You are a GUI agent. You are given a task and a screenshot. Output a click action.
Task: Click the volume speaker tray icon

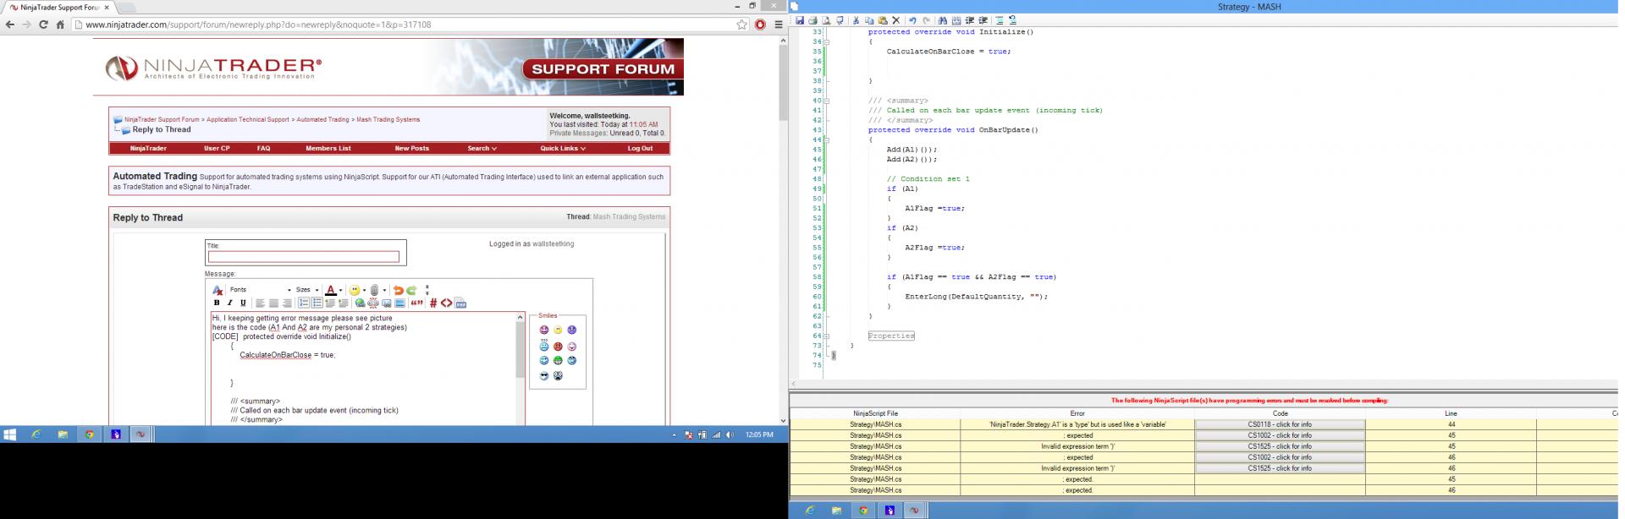tap(730, 434)
